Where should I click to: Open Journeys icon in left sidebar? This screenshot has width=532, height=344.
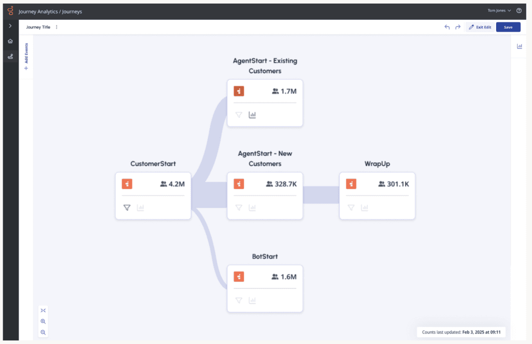point(10,57)
